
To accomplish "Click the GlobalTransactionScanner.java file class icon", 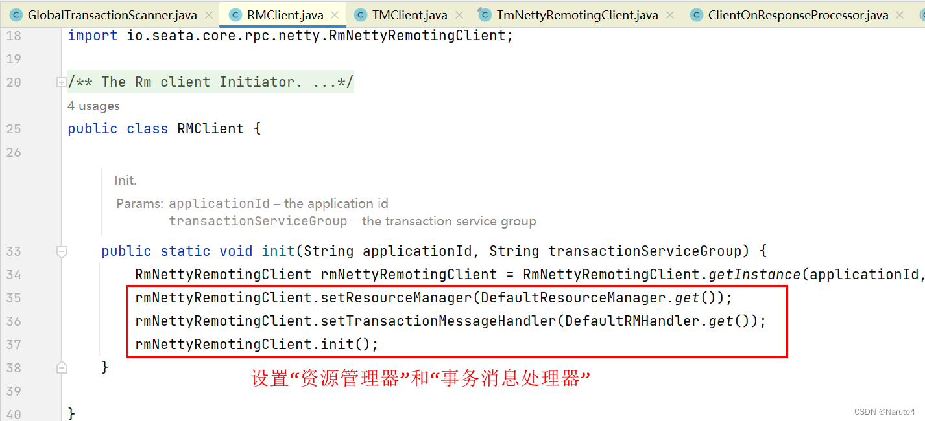I will (16, 15).
